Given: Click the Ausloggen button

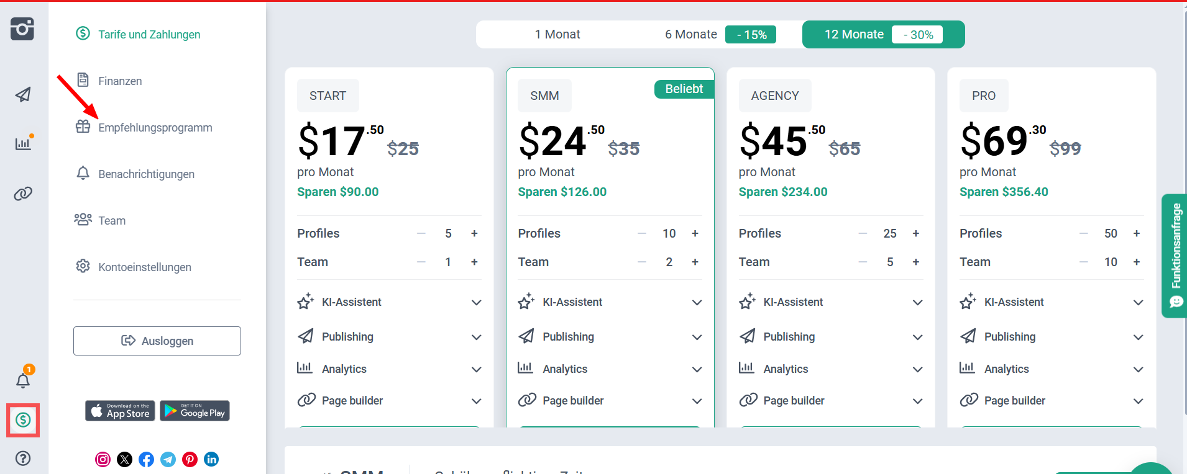Looking at the screenshot, I should [x=157, y=341].
